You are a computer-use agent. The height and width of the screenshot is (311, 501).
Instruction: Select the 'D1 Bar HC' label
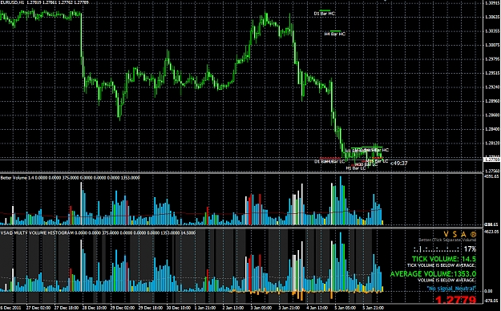click(x=325, y=14)
